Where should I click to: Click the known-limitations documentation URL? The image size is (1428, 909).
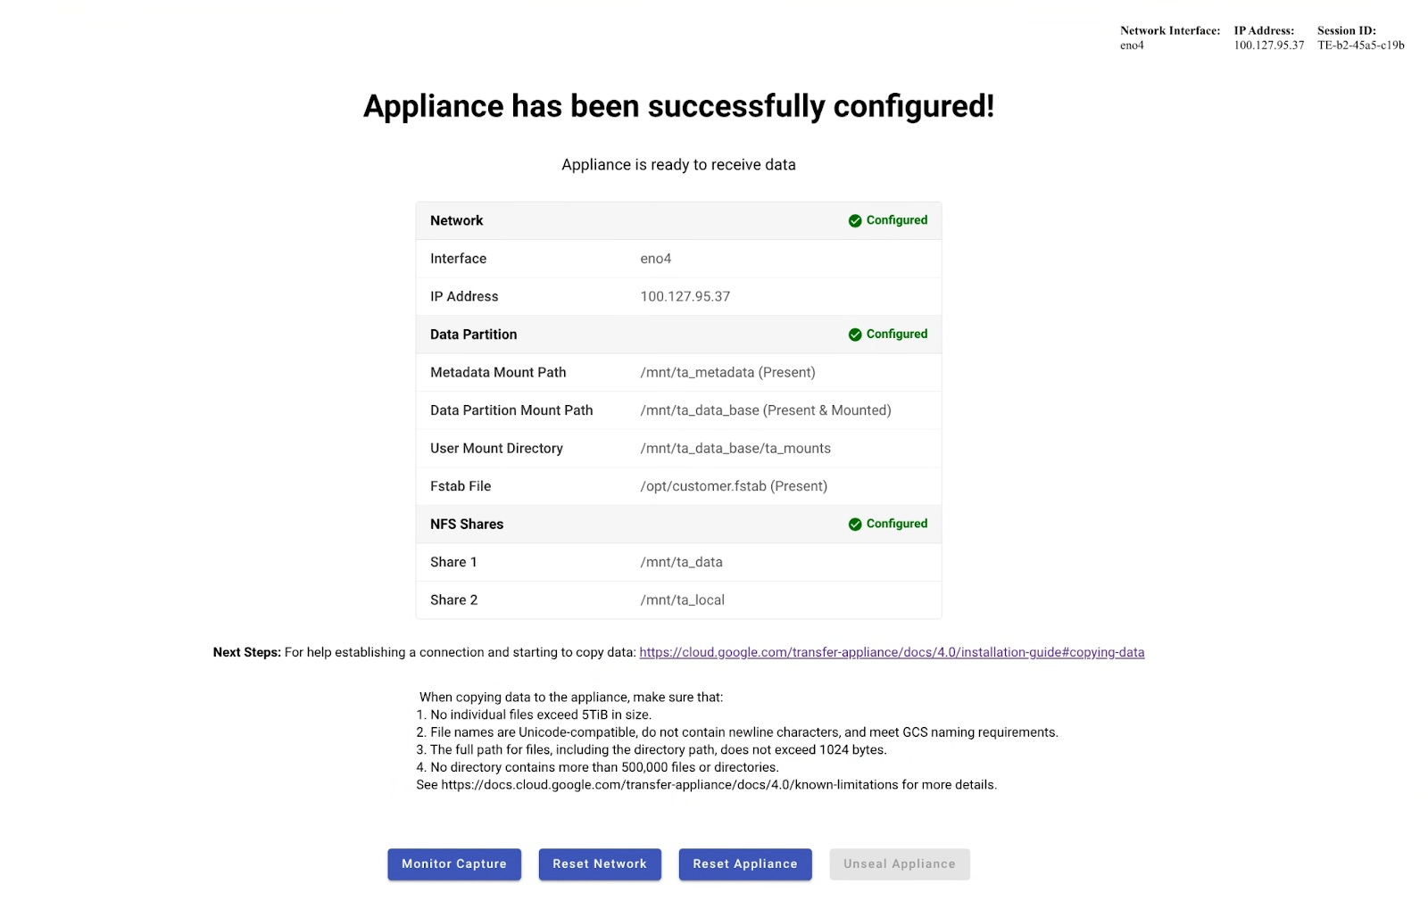click(663, 784)
